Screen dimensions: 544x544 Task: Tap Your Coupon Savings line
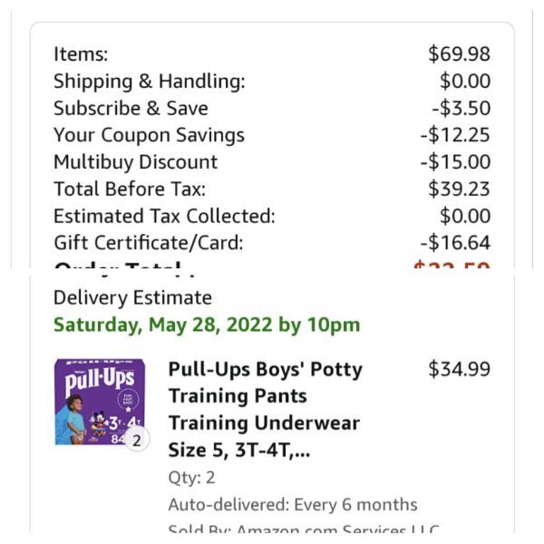pyautogui.click(x=272, y=135)
